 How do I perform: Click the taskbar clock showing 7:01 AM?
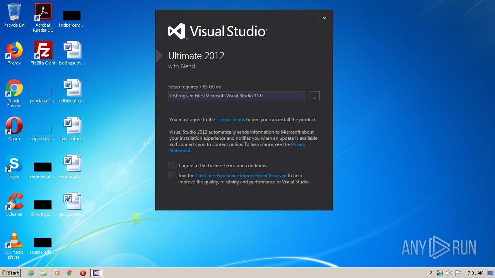tap(475, 273)
